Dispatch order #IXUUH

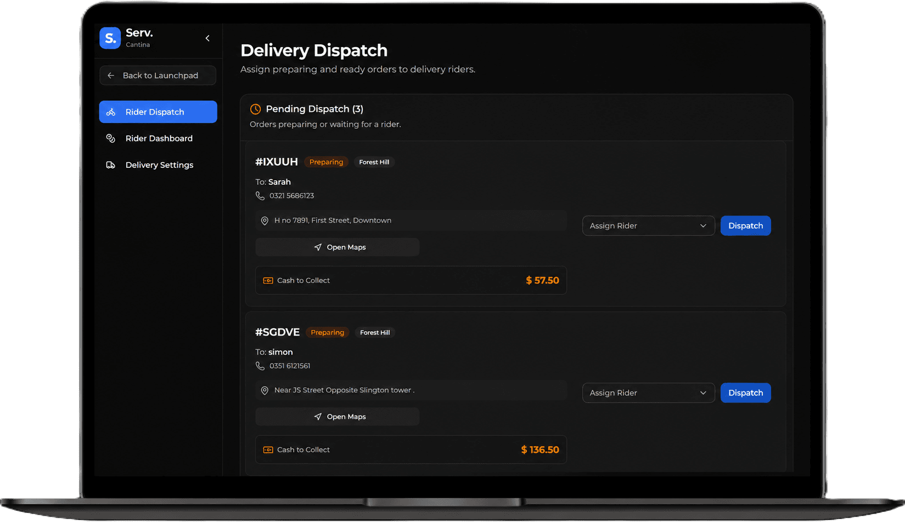745,226
